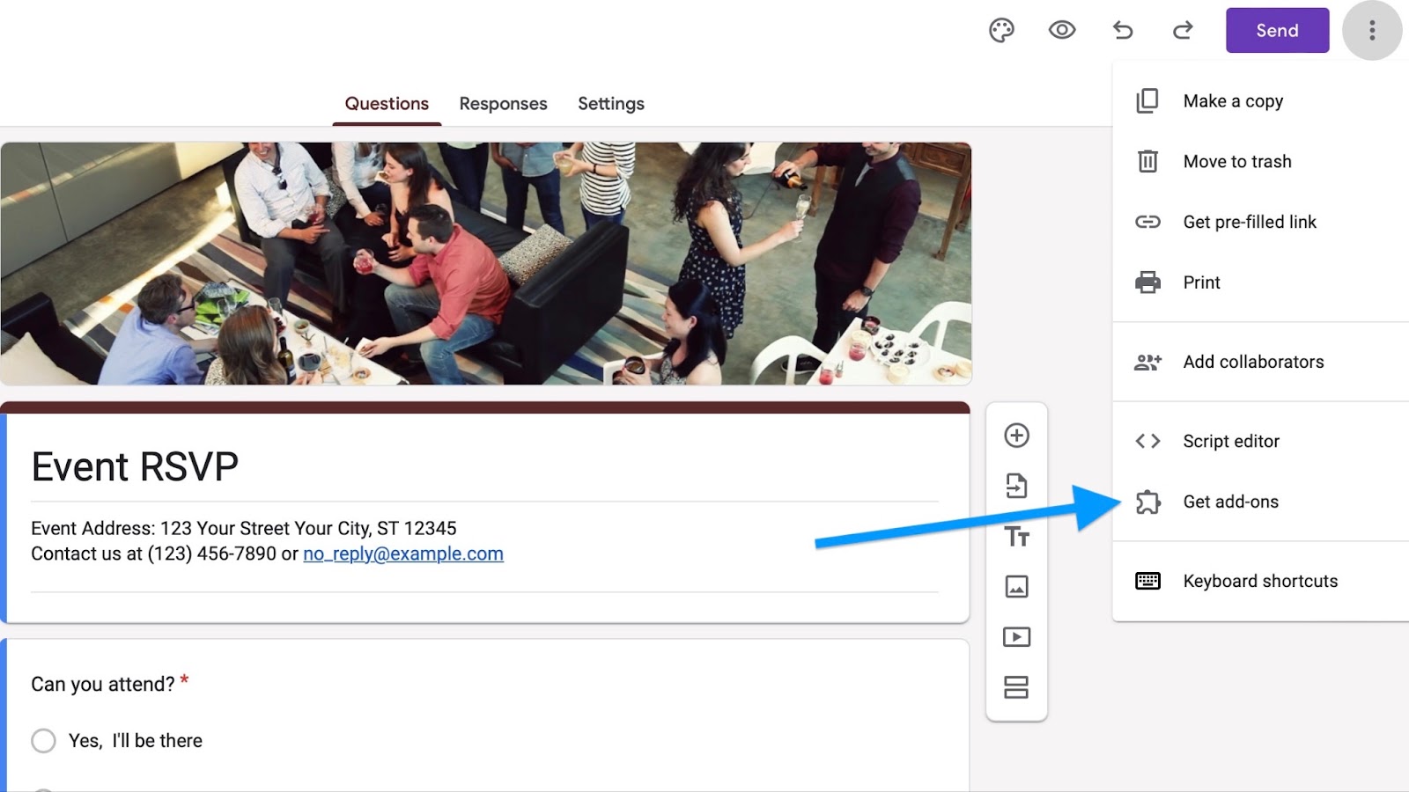Click the undo arrow icon

coord(1123,31)
